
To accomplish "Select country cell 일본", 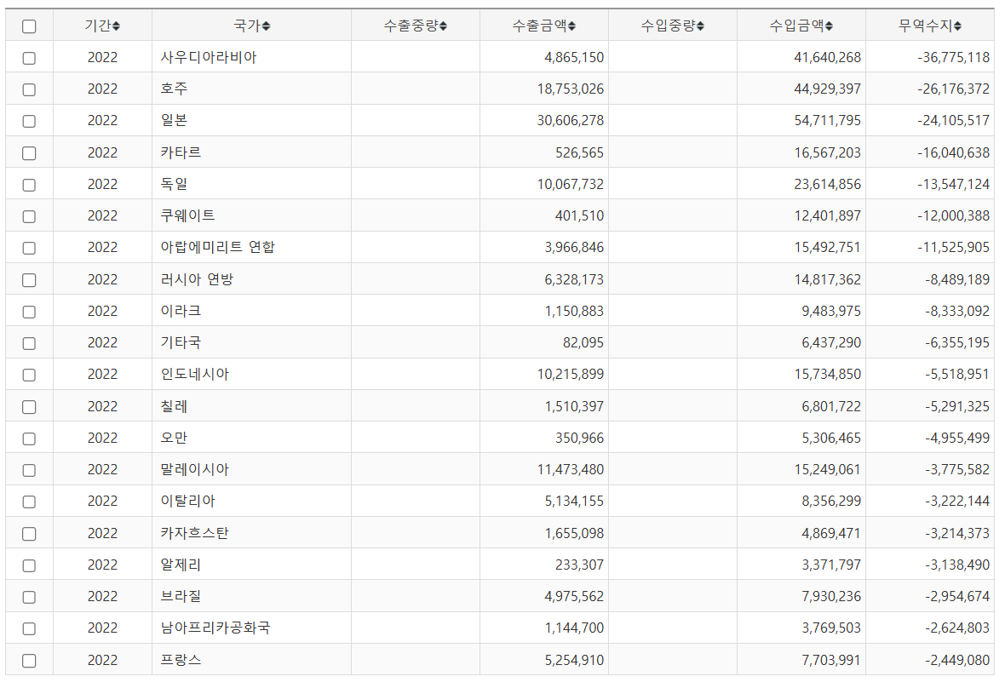I will (x=174, y=120).
